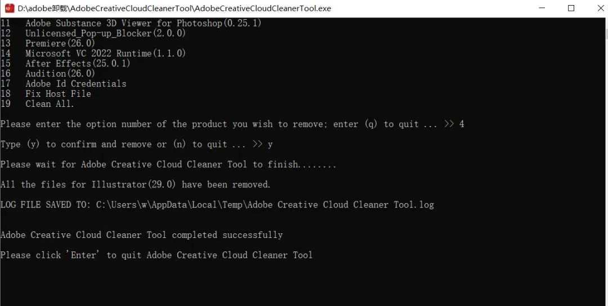The width and height of the screenshot is (608, 306).
Task: Click the typed 'y' confirmation response
Action: 270,145
